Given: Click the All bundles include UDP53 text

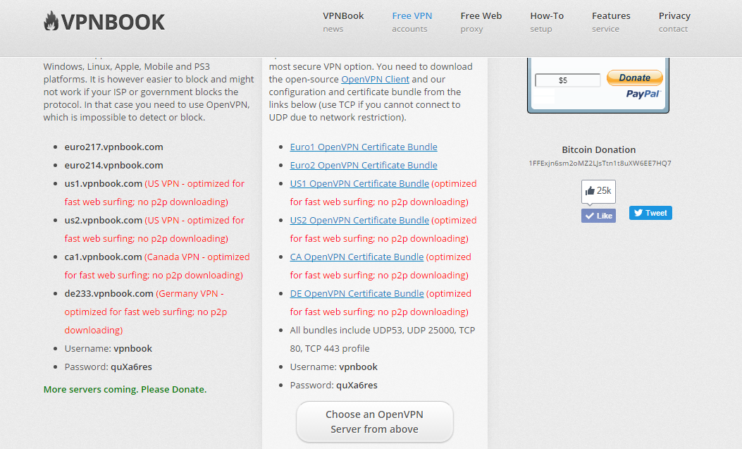Looking at the screenshot, I should [x=383, y=339].
